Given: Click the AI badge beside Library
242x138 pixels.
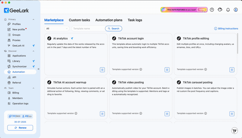Looking at the screenshot, I should click(x=34, y=61).
